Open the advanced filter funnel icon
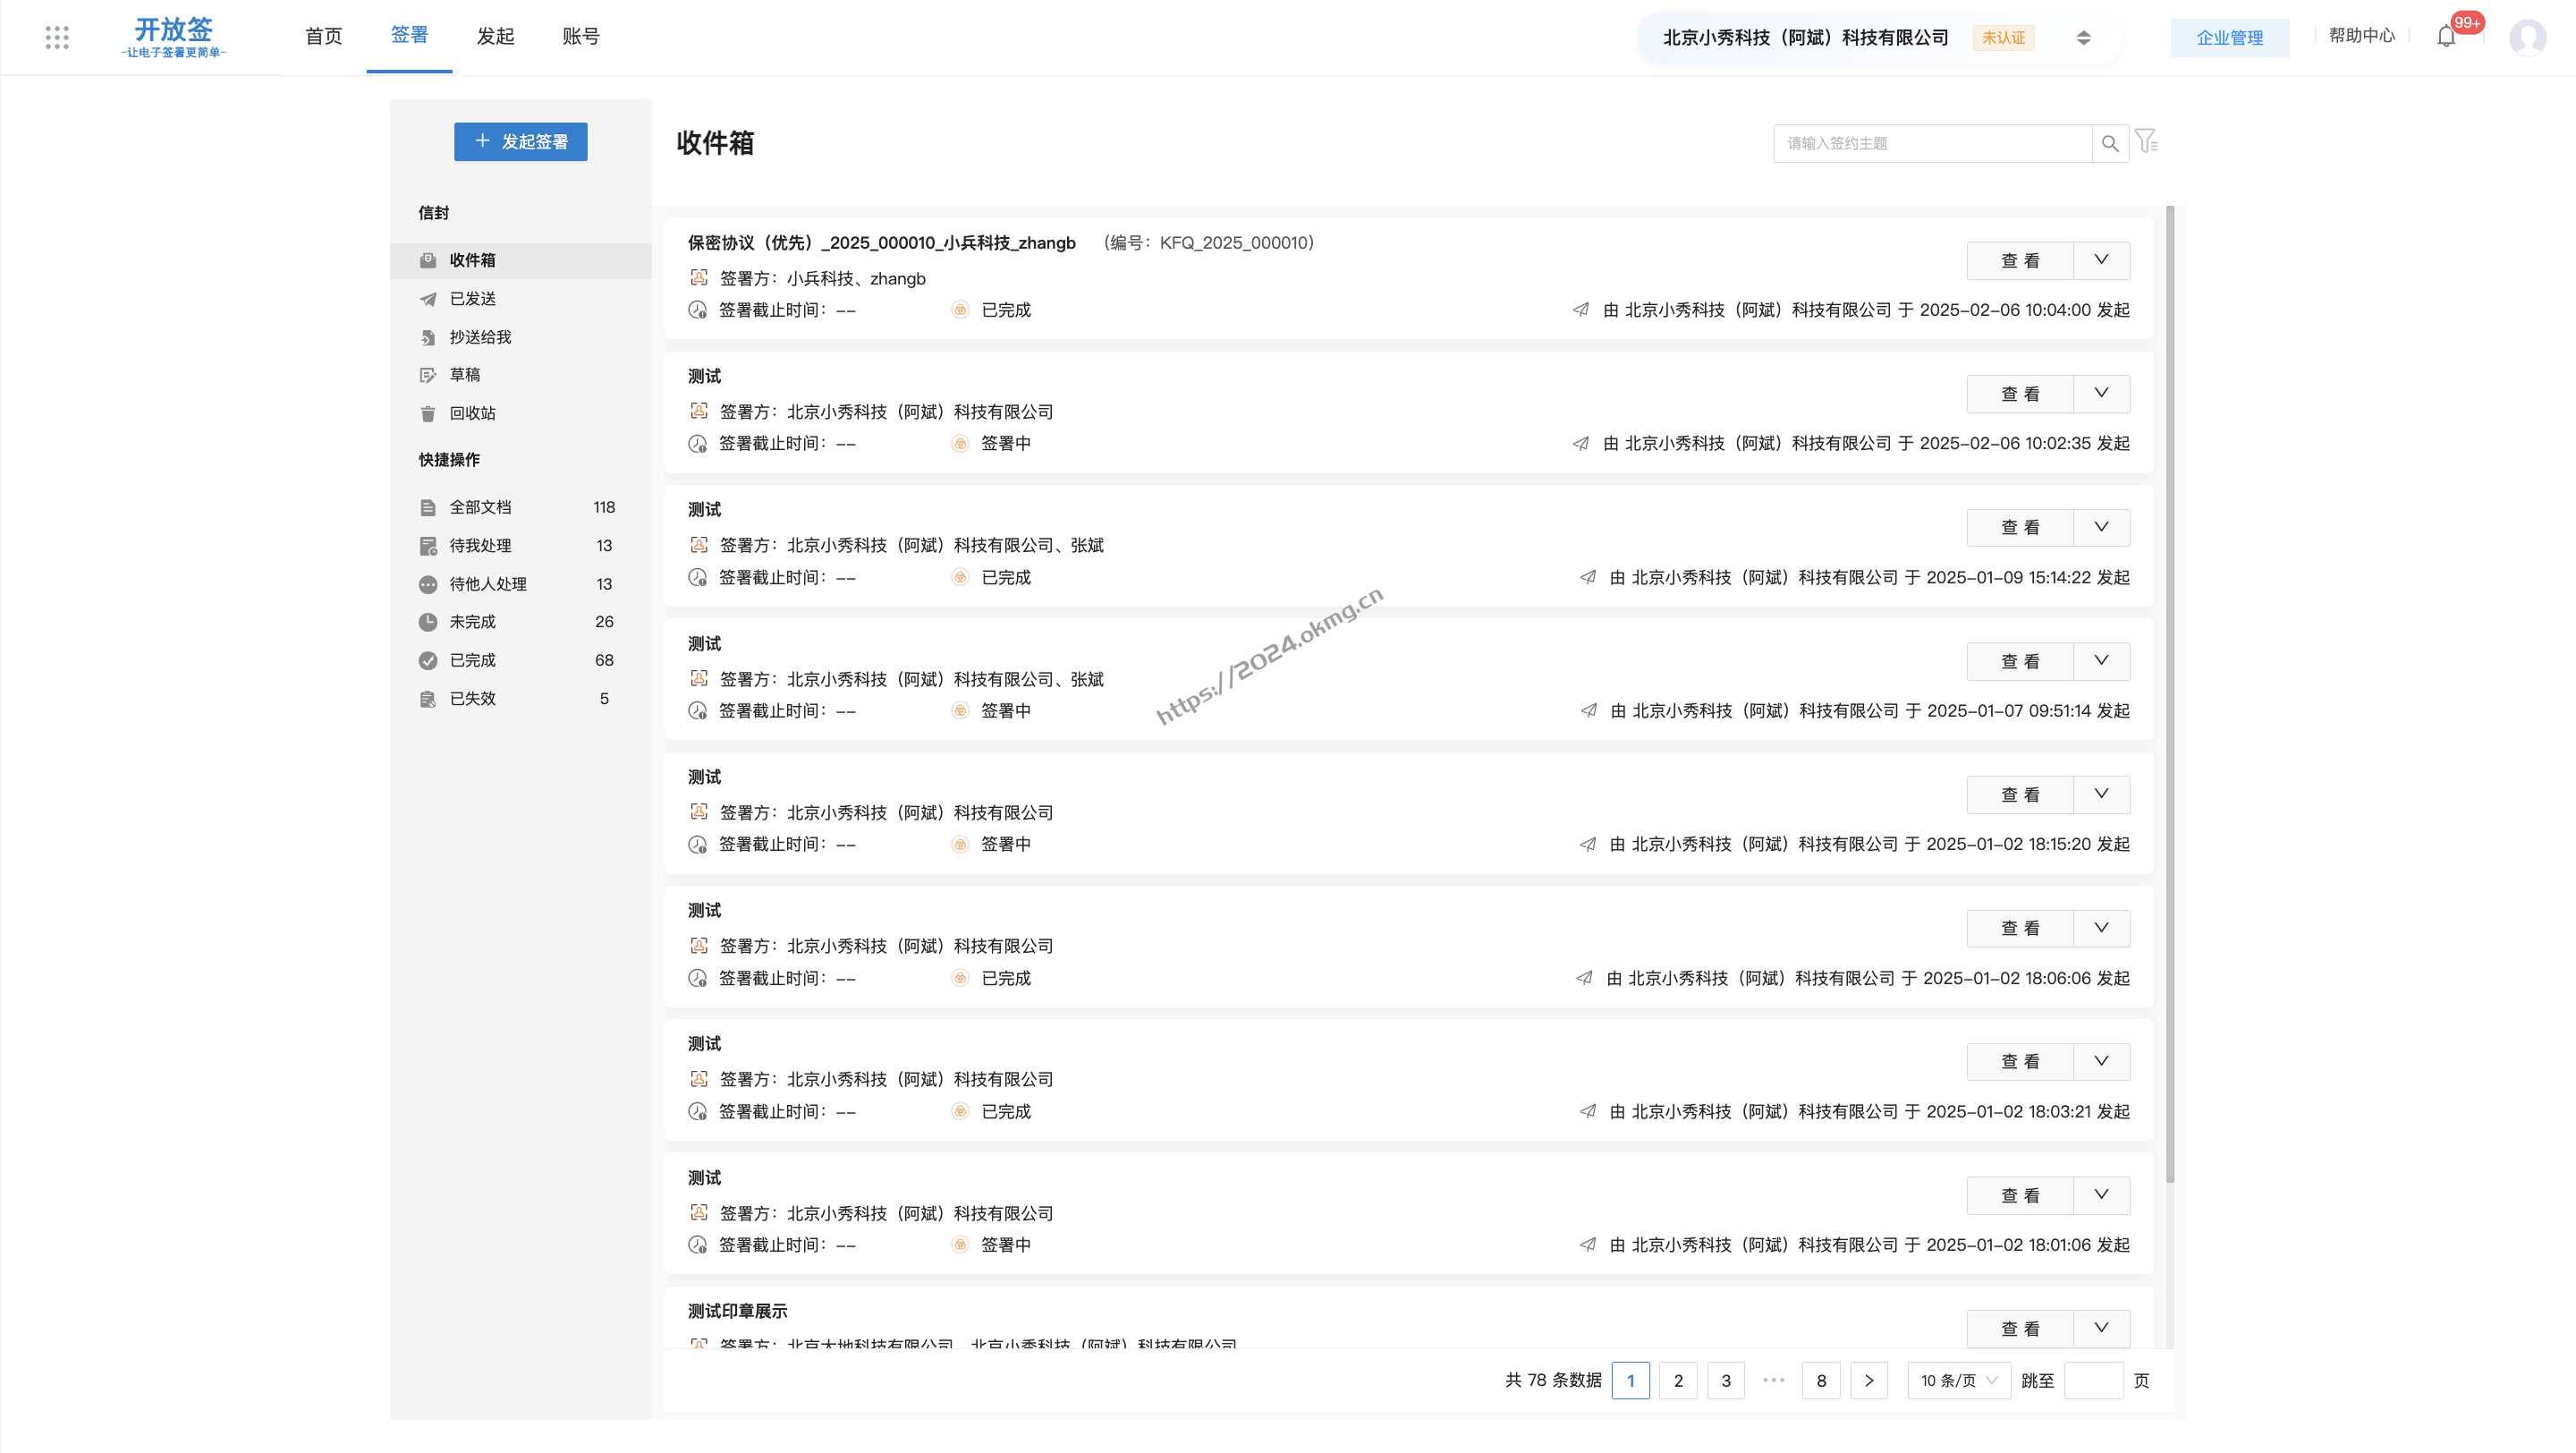 (2146, 142)
